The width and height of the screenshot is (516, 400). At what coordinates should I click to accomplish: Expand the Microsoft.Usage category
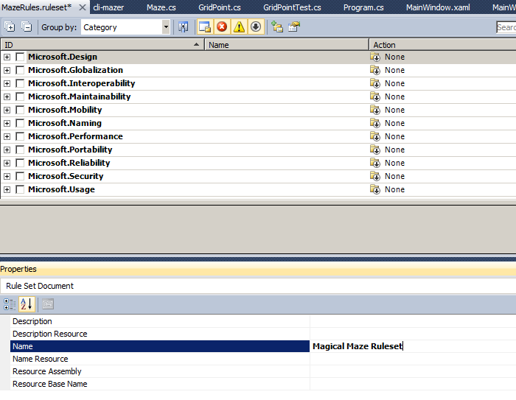click(7, 190)
